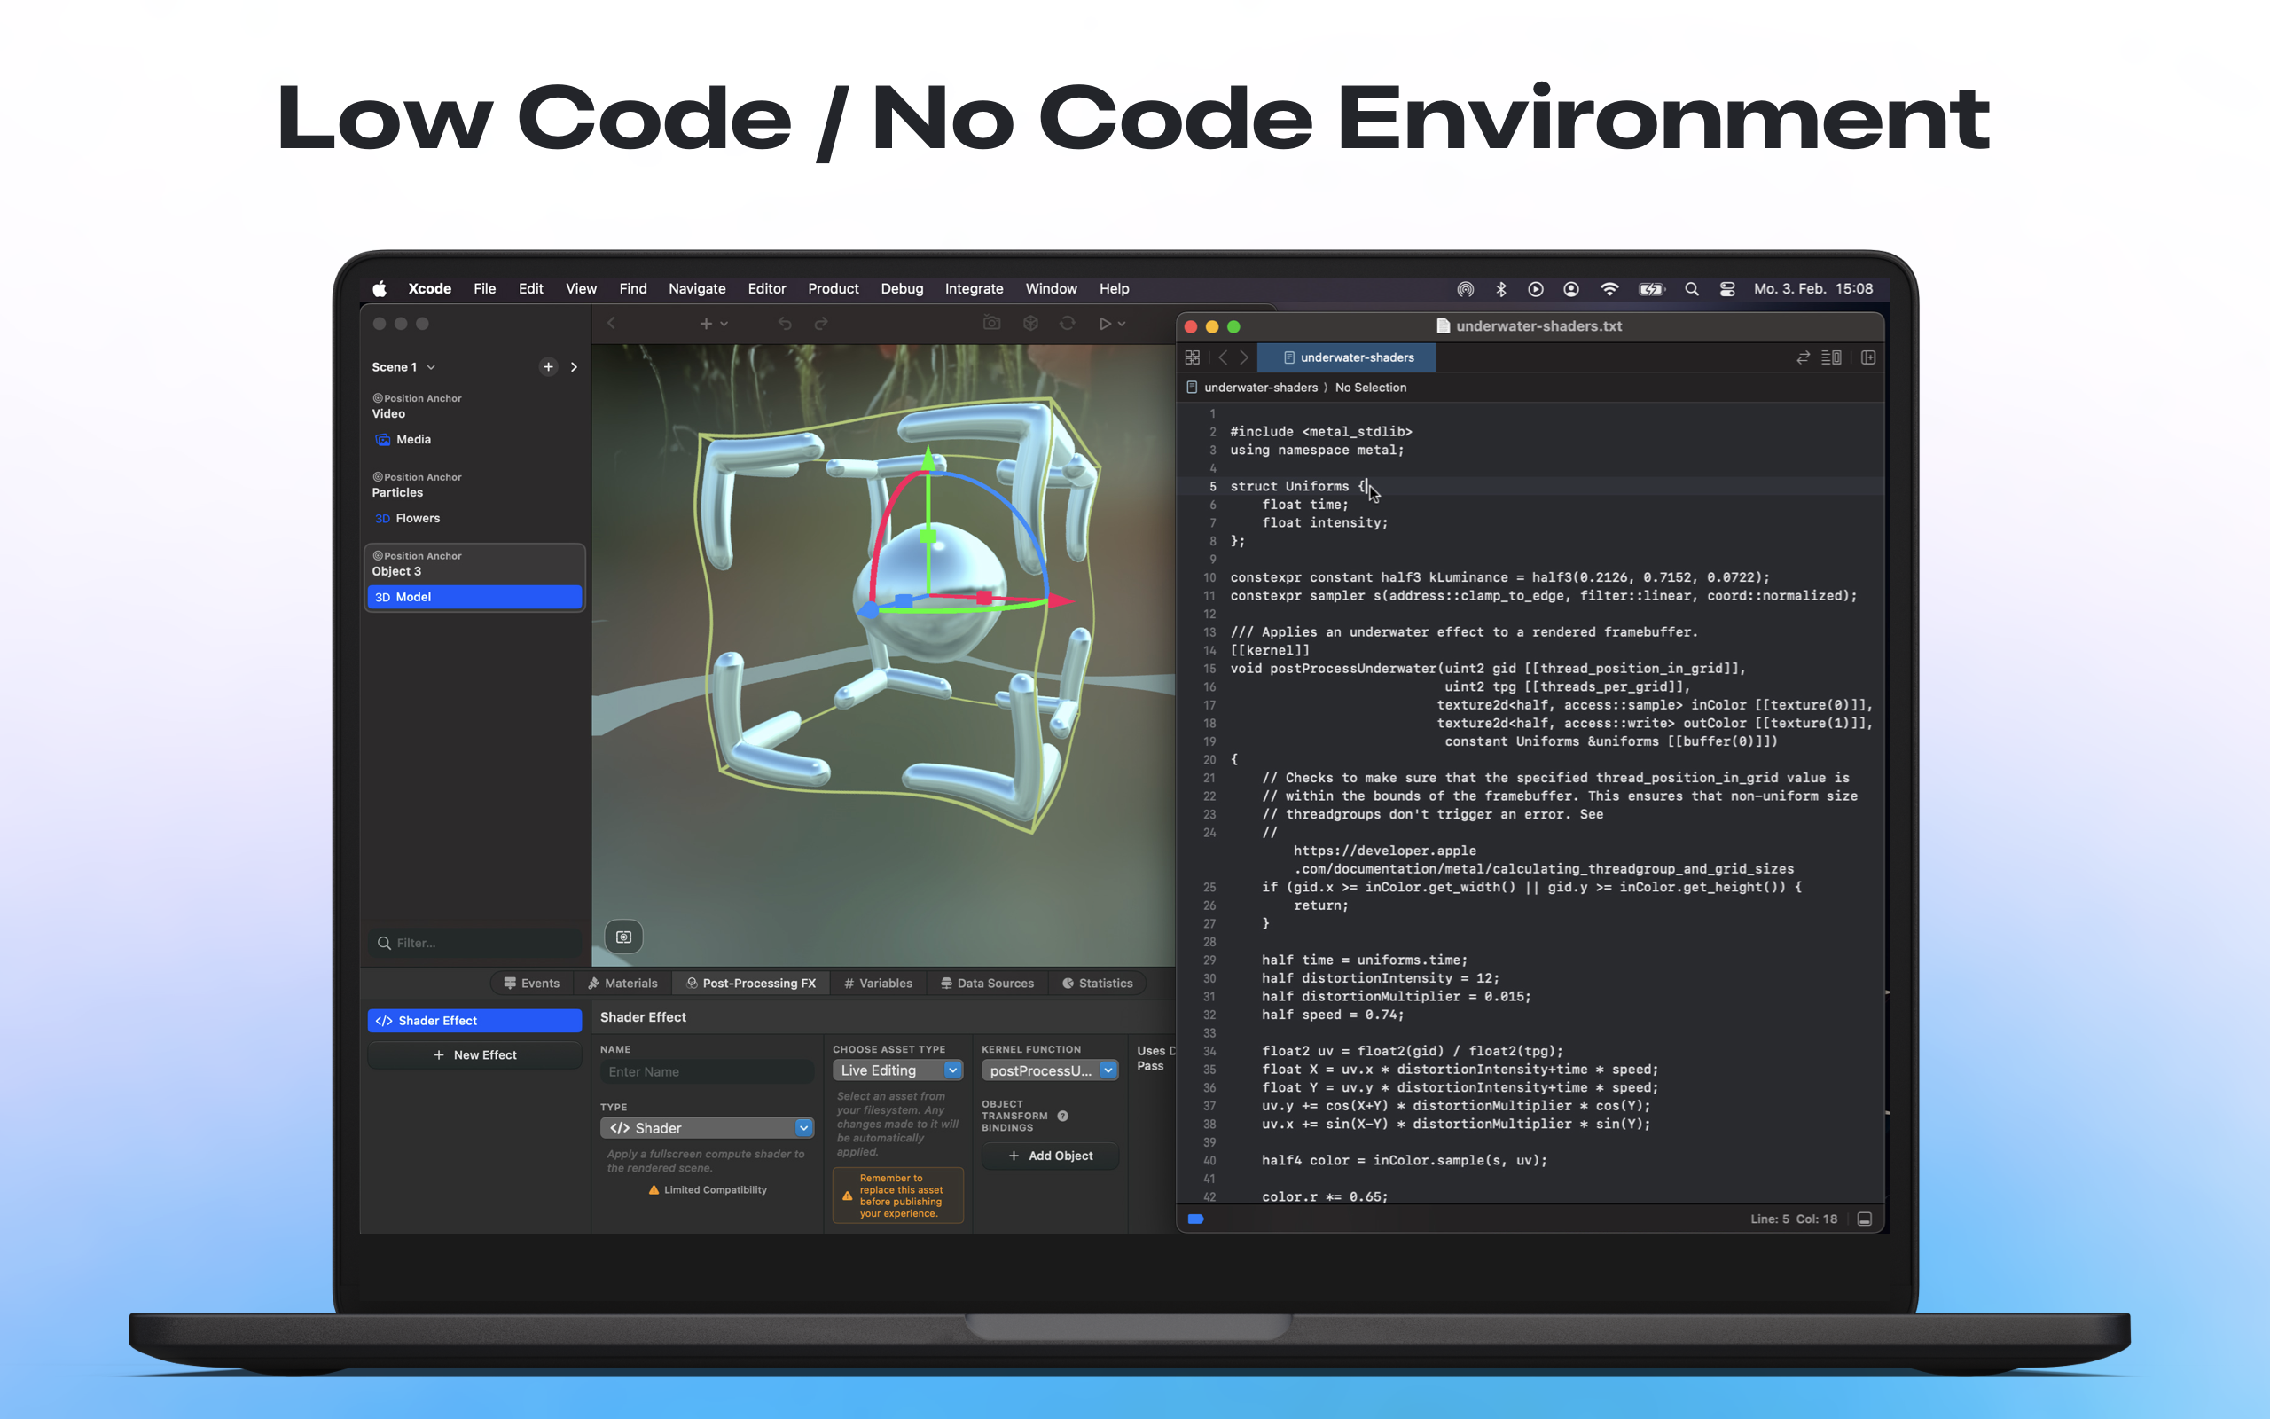
Task: Select the Object 3 position anchor
Action: pos(474,564)
